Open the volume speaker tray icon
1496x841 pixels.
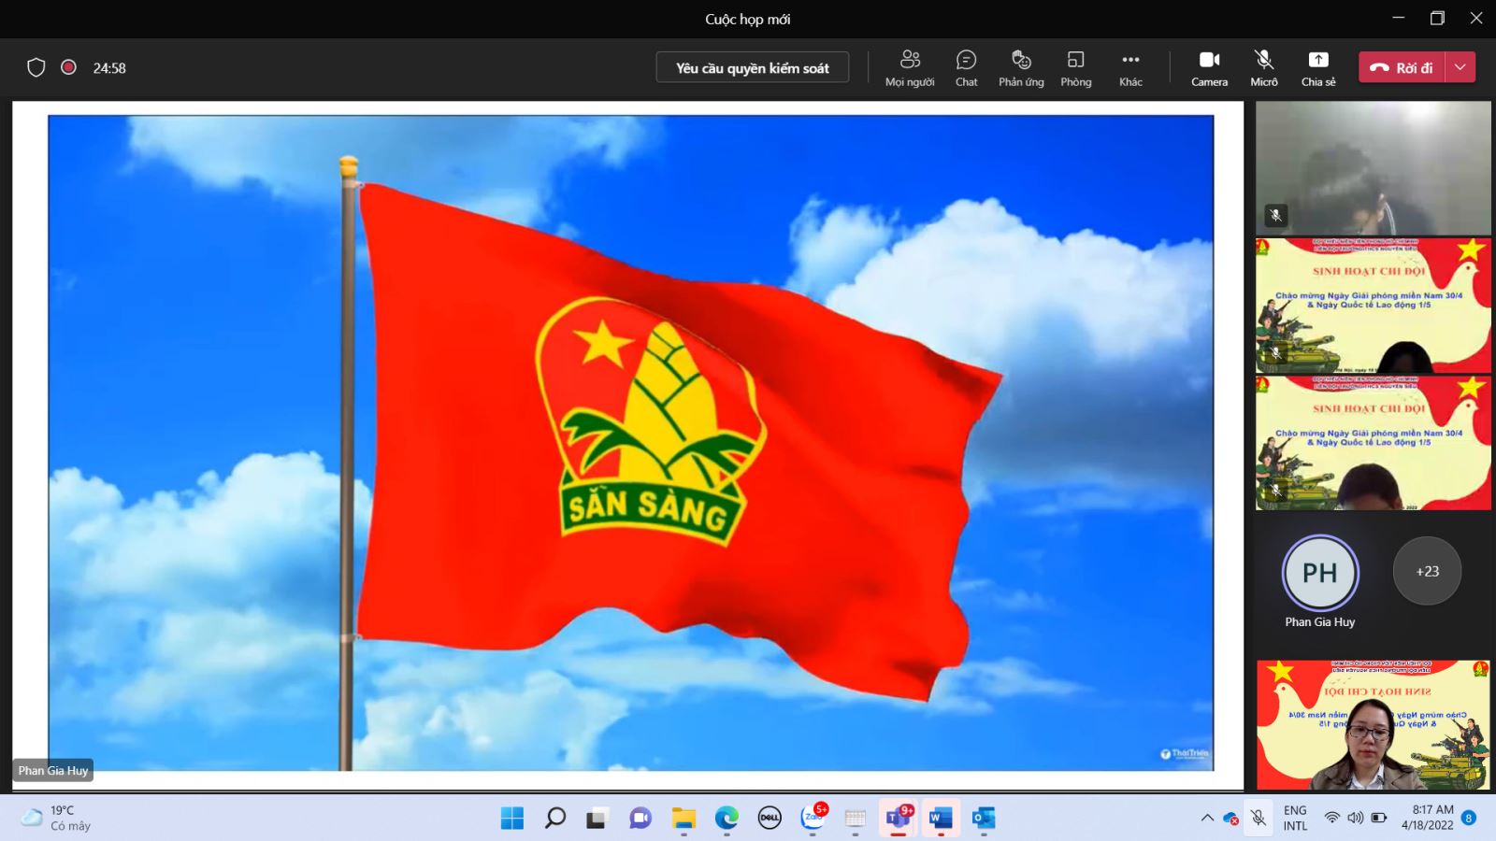coord(1355,819)
